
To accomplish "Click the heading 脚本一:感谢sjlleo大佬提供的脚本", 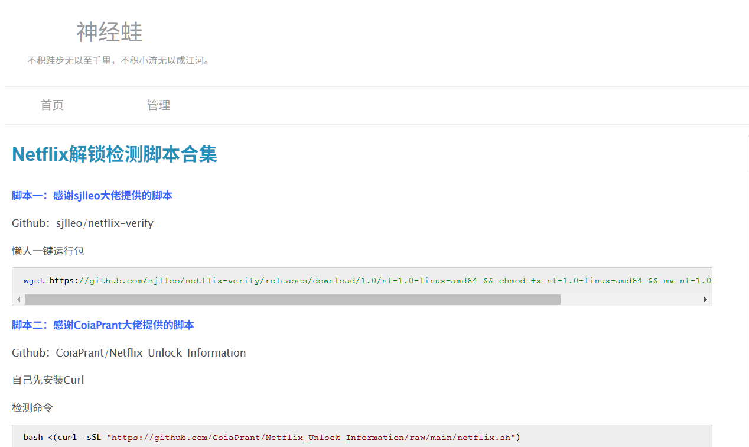I will [x=92, y=196].
